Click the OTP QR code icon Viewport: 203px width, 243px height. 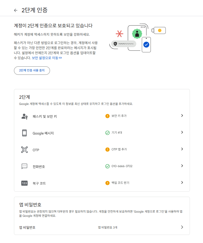tap(24, 150)
